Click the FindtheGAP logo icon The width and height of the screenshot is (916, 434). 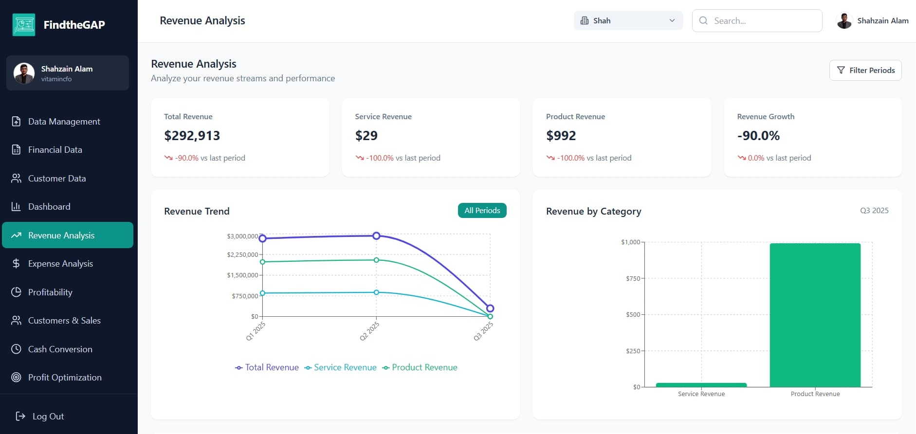click(x=24, y=25)
